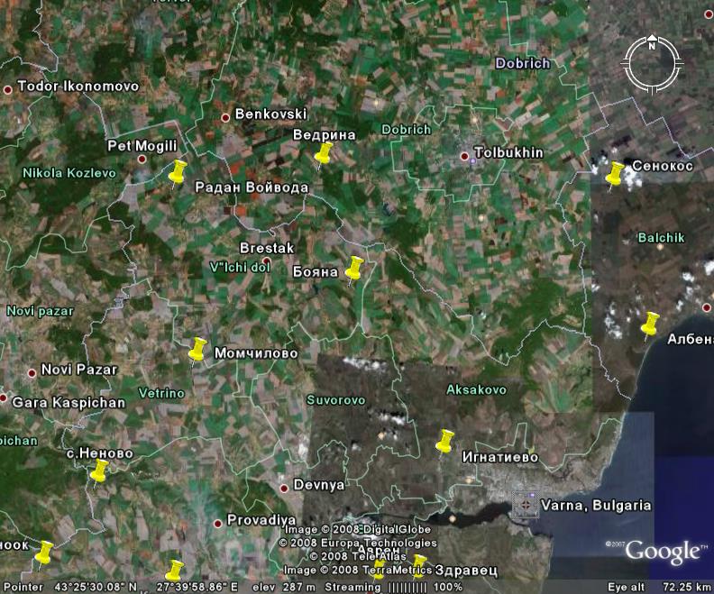Click the V"lchi dol green label
Screen dimensions: 714x594
[x=240, y=267]
